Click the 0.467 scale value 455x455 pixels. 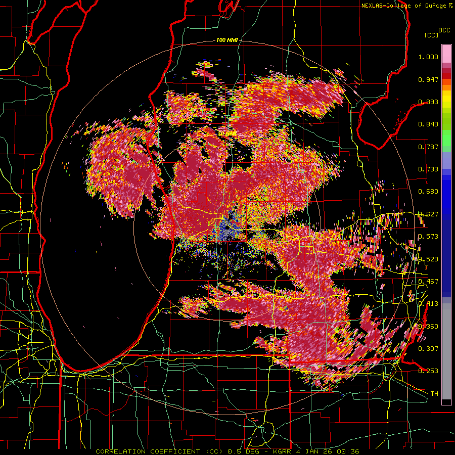click(428, 282)
